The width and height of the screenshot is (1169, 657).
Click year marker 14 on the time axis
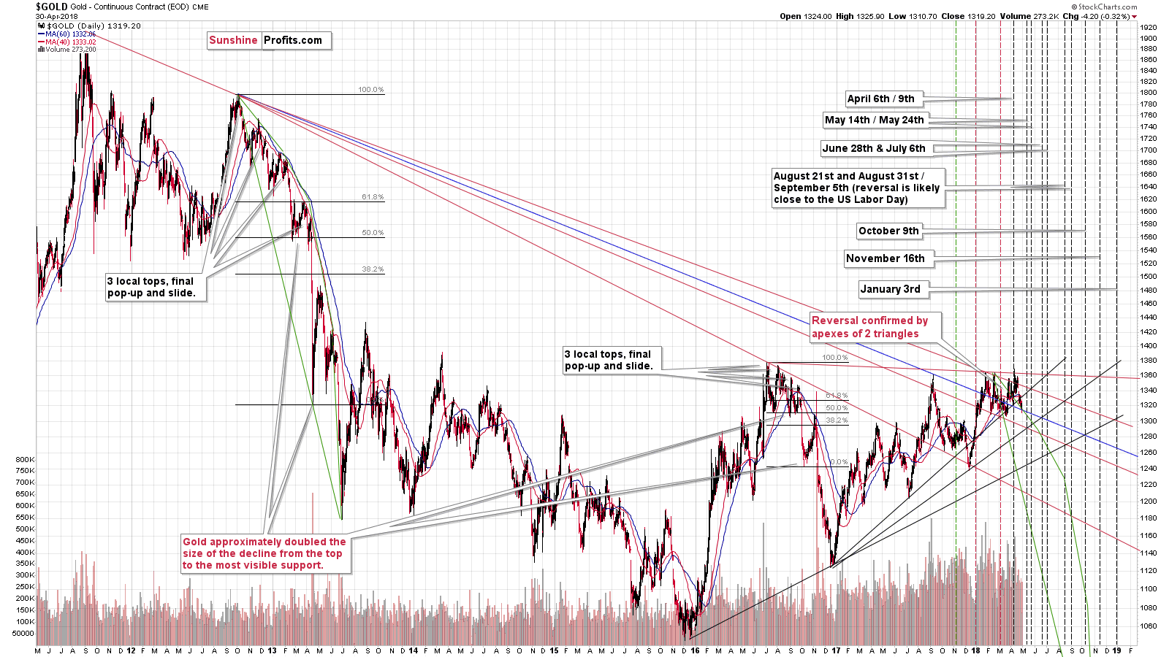coord(413,650)
